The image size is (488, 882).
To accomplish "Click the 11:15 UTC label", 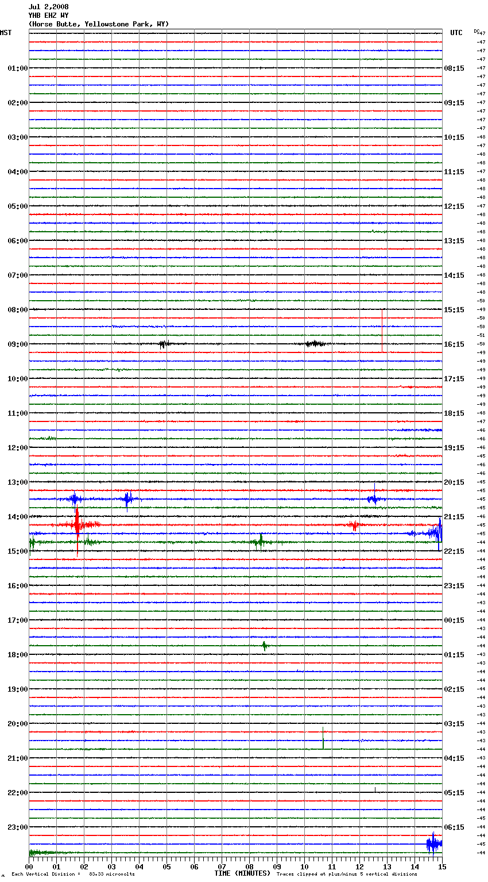I will coord(454,172).
